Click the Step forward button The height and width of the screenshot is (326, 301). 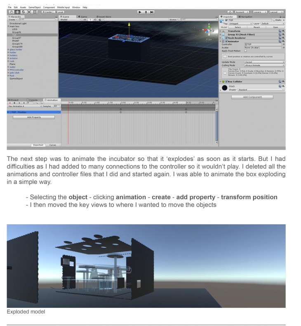152,12
